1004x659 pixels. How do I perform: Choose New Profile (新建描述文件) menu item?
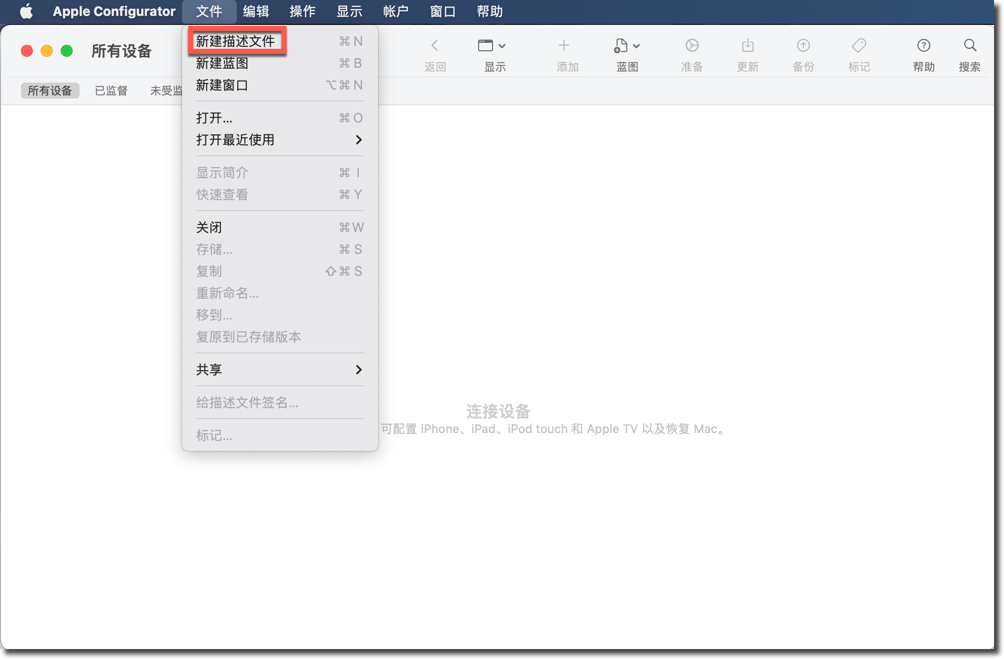click(236, 41)
